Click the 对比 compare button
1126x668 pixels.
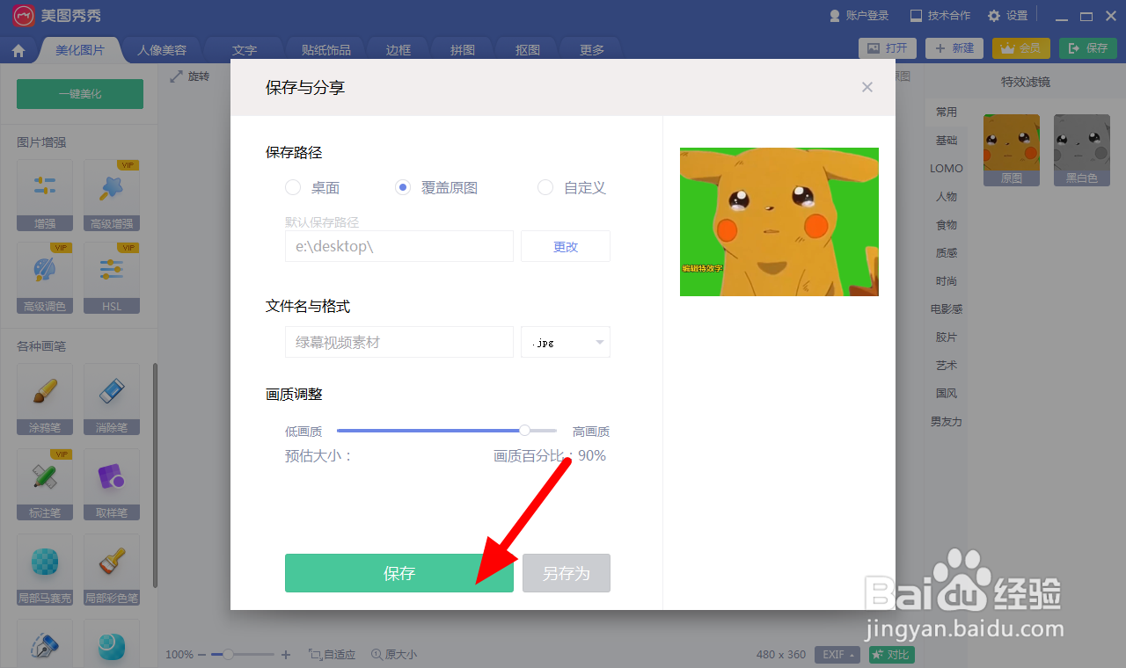coord(892,655)
